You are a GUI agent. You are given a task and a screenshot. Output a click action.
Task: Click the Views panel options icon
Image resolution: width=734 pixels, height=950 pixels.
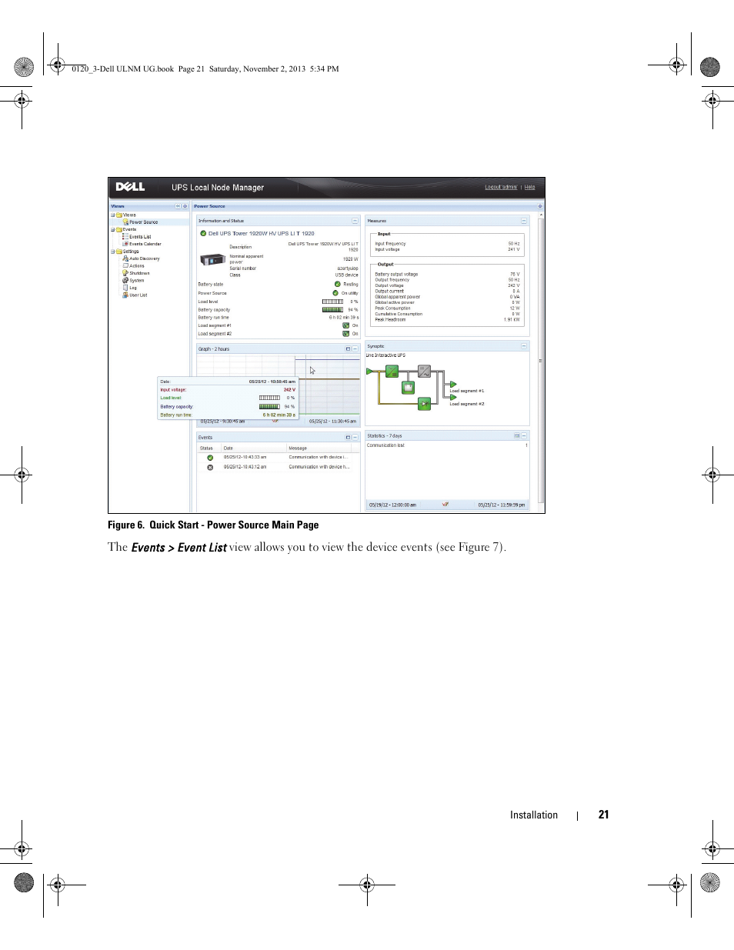click(x=185, y=206)
